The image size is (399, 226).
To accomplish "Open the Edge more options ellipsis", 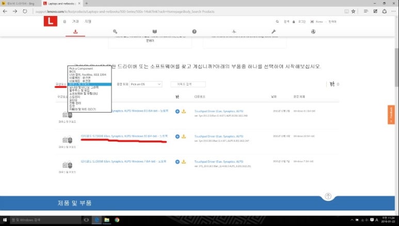I will pos(393,11).
